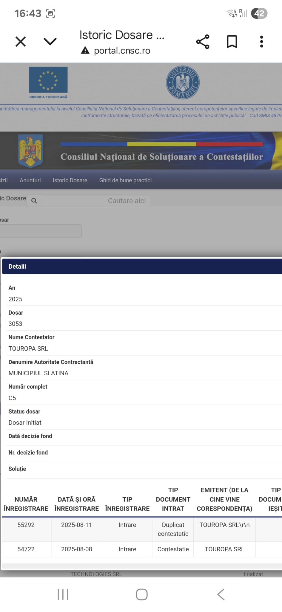Open the Istoric Dosare menu item
Screen dimensions: 282x612
[70, 180]
